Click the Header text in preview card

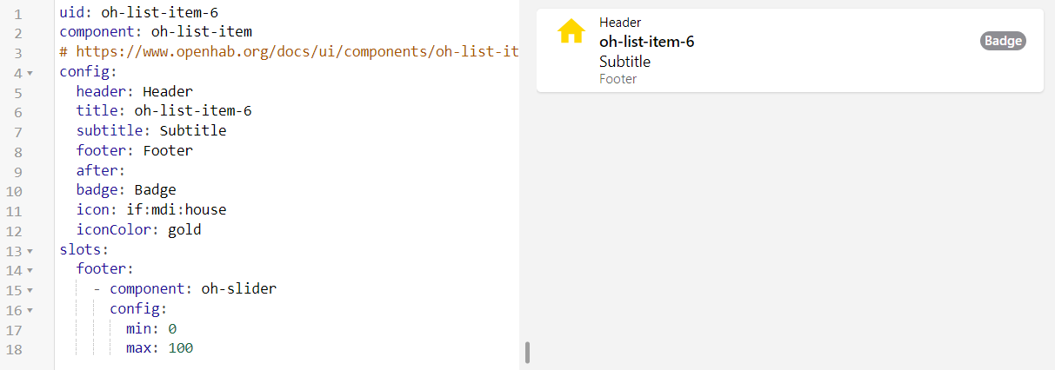[620, 23]
